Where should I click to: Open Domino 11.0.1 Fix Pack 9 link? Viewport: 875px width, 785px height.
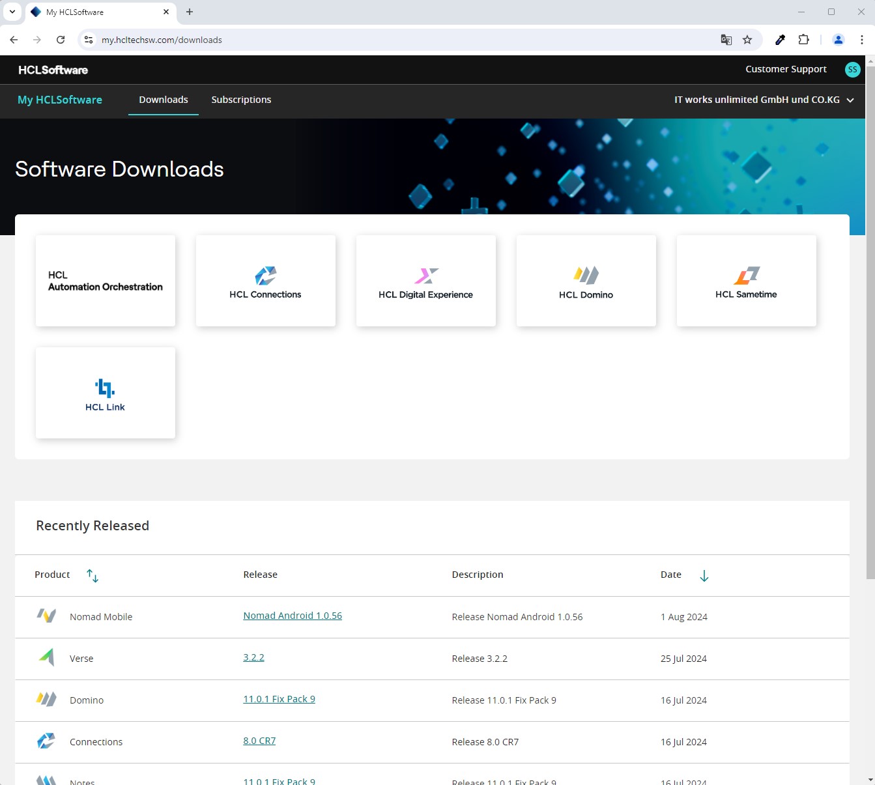click(279, 699)
